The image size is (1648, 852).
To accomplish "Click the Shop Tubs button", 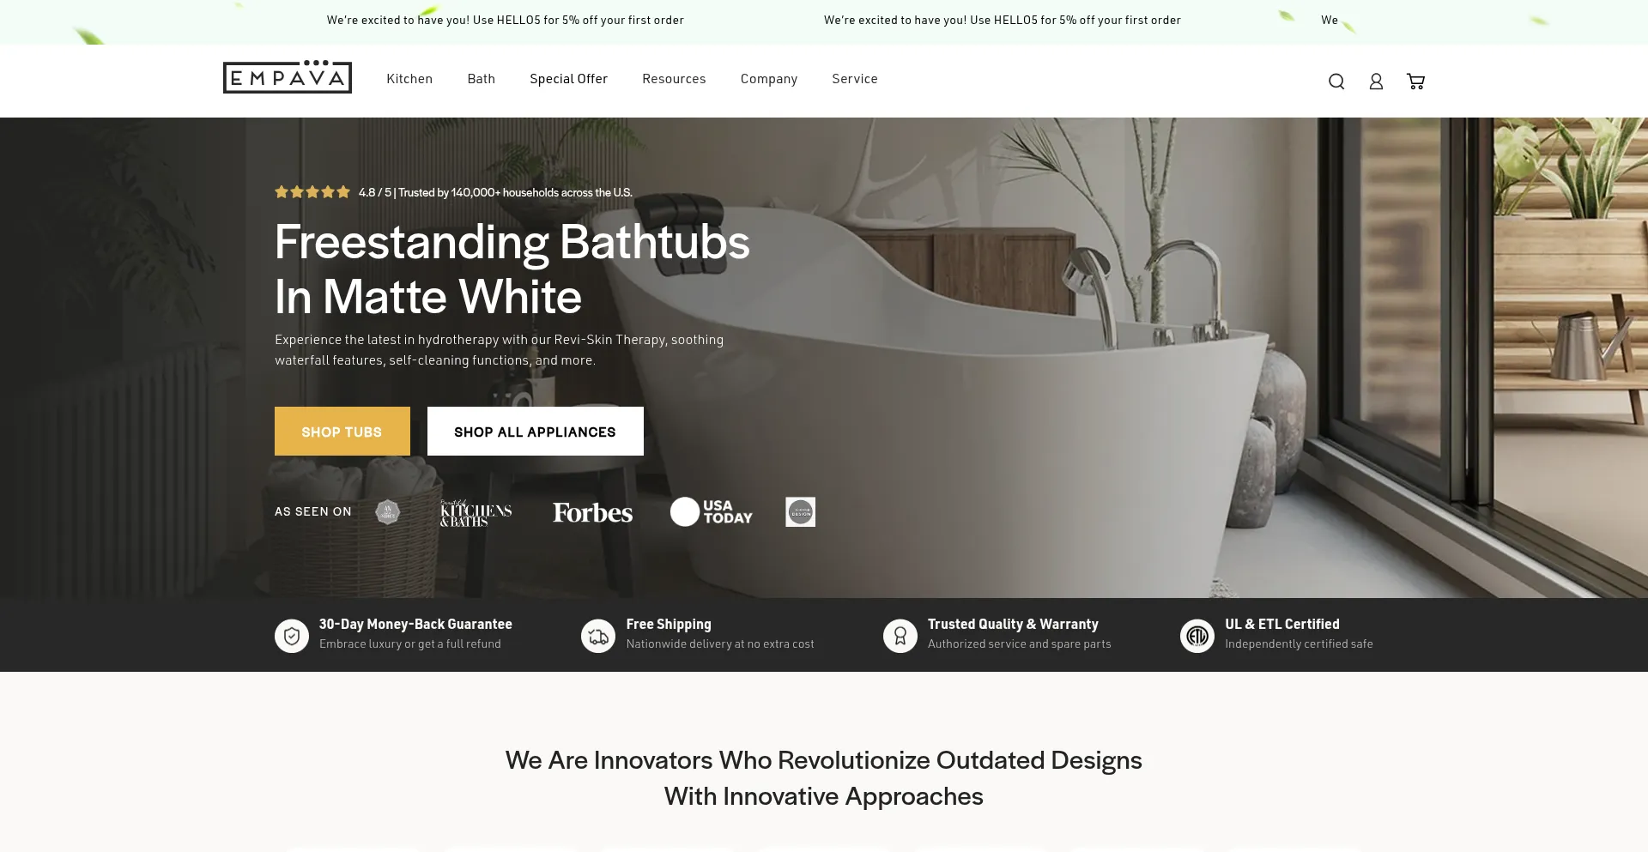I will 342,431.
